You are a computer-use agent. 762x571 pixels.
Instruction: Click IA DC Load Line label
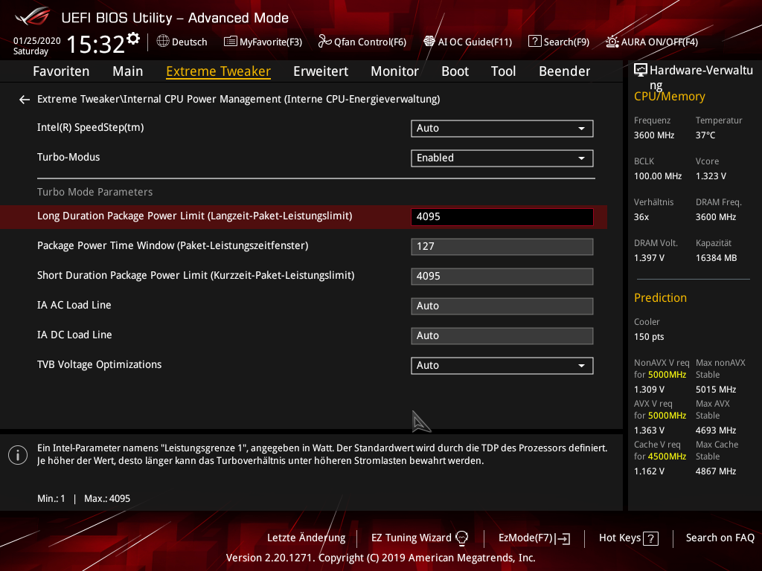(x=74, y=335)
